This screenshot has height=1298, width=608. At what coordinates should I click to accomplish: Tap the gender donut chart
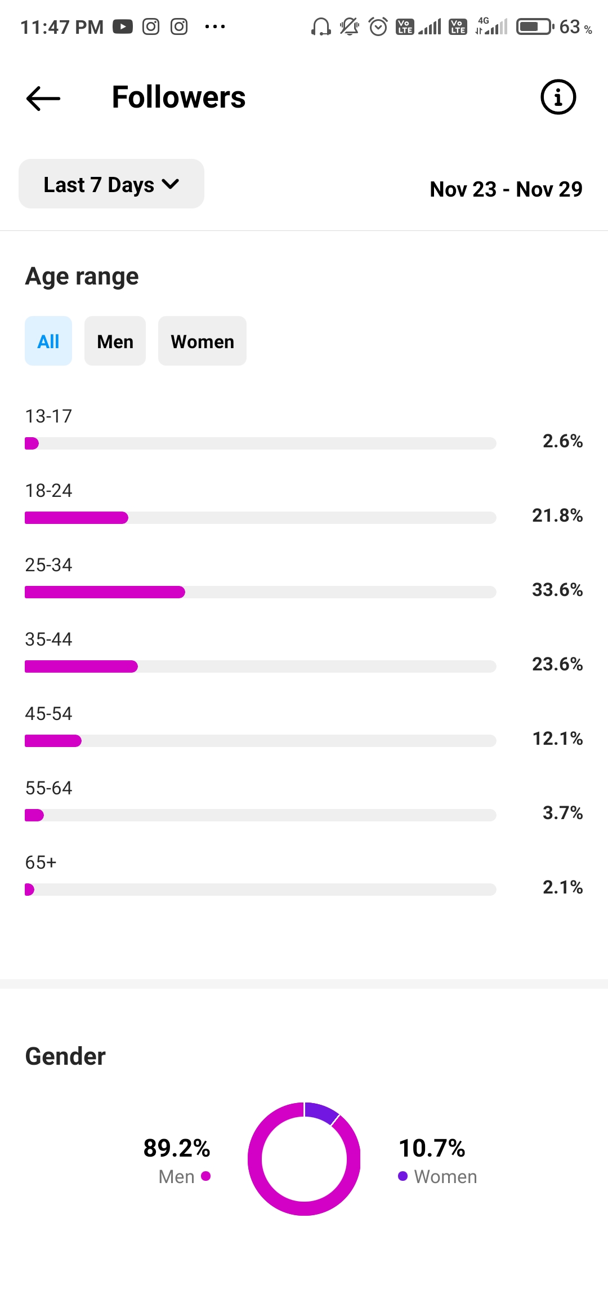(304, 1159)
